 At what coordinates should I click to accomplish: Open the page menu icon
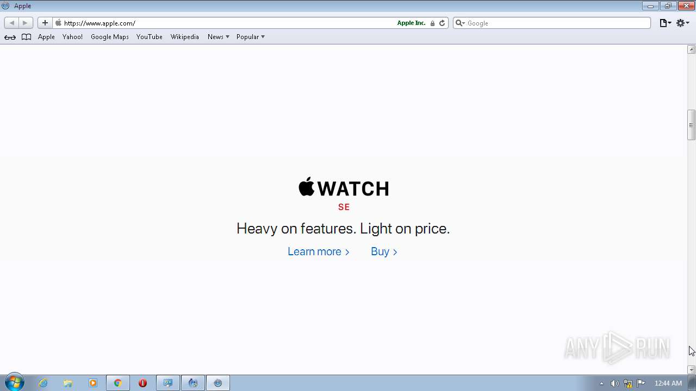(x=665, y=23)
